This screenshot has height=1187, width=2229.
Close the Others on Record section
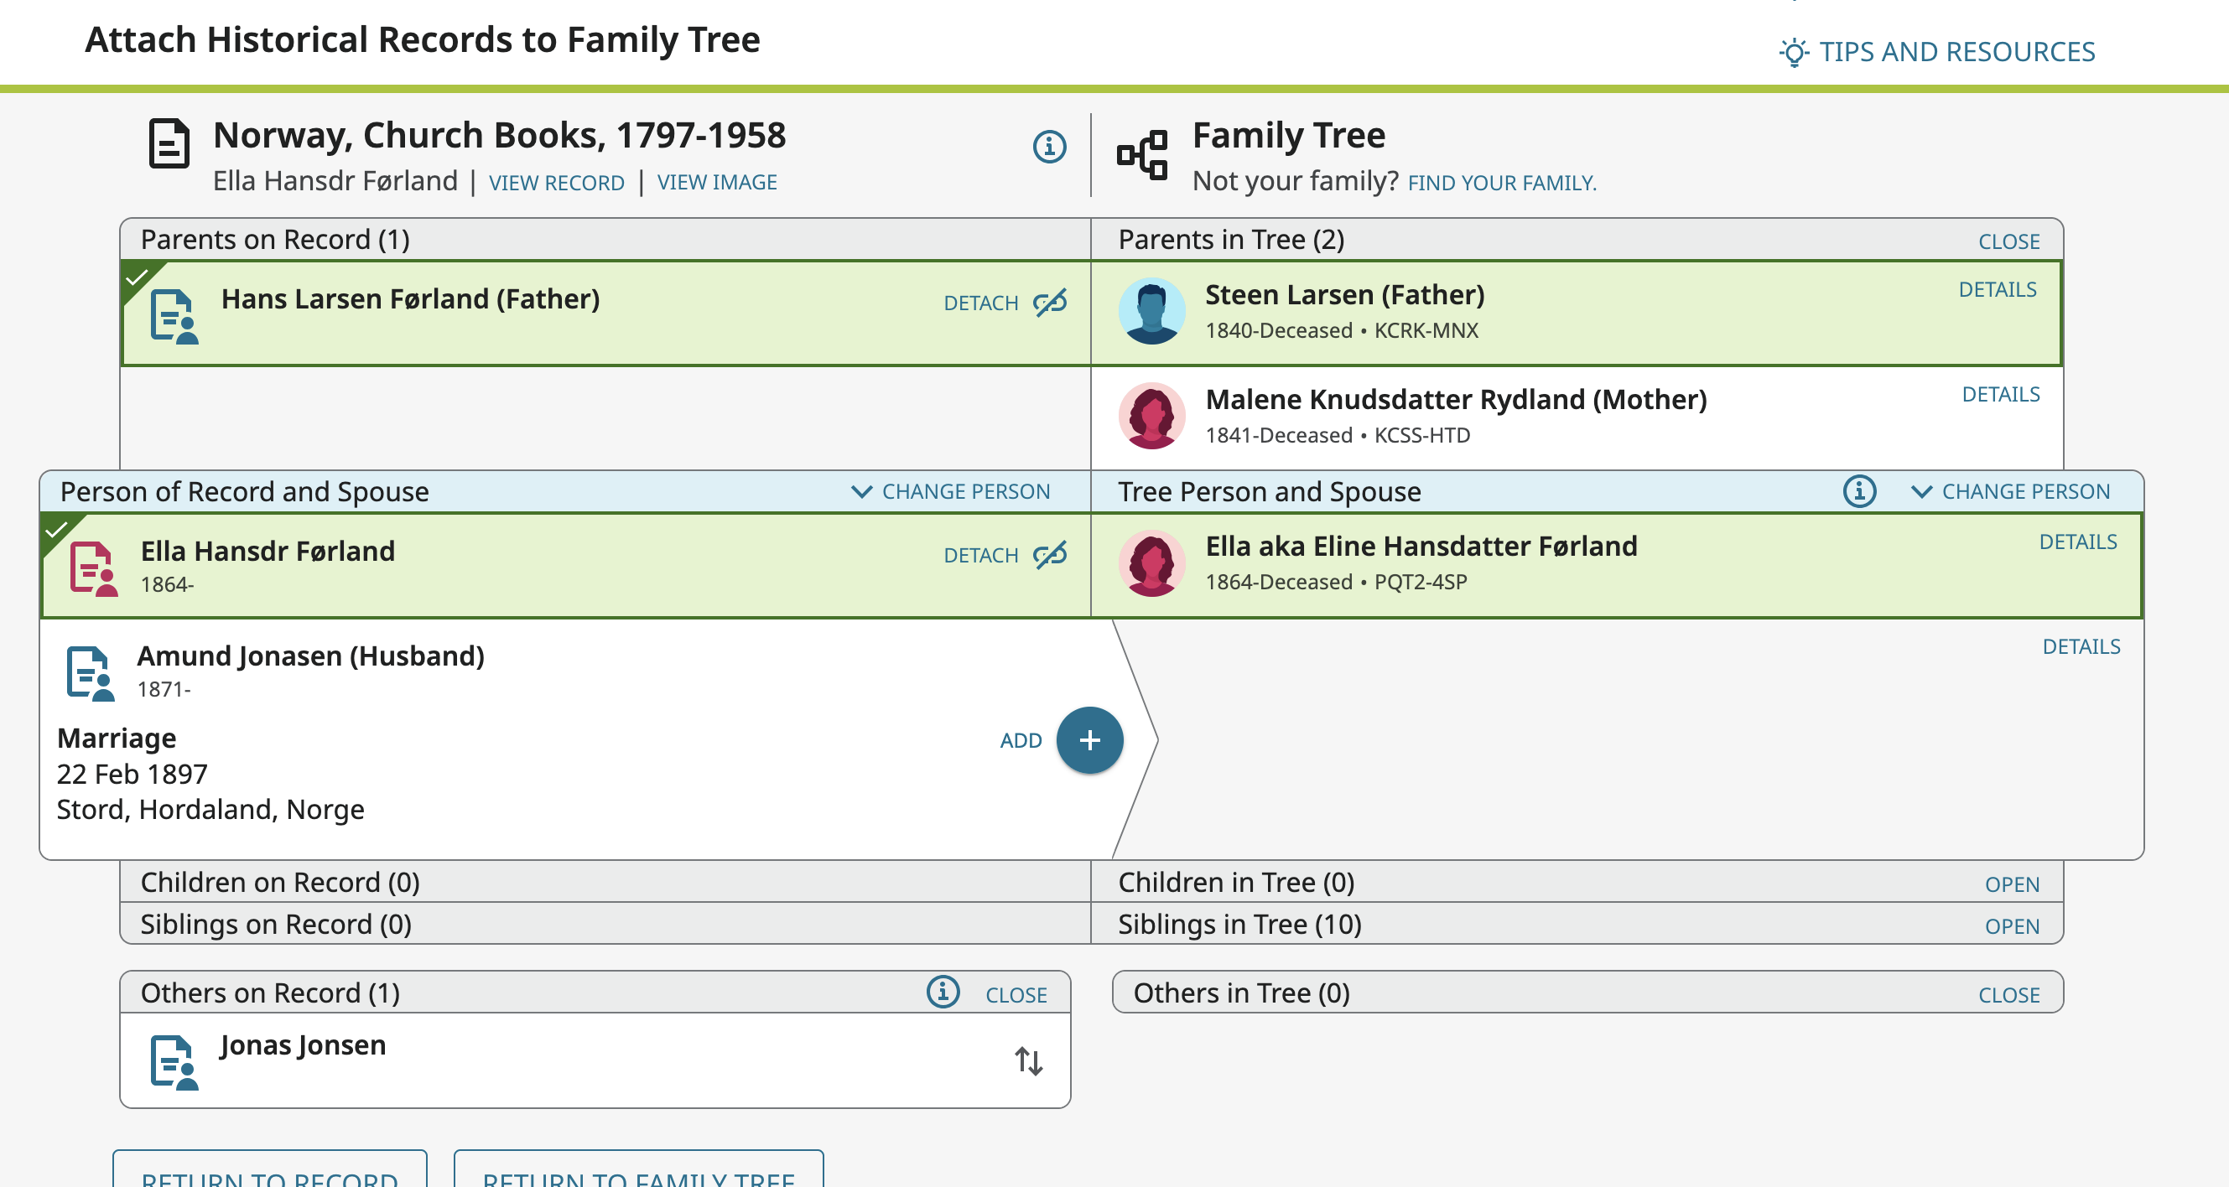(1016, 995)
